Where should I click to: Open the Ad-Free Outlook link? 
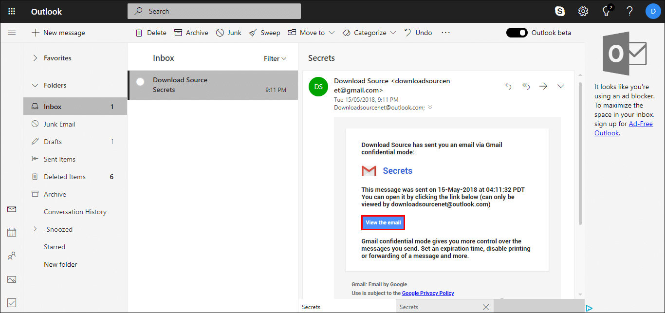[x=624, y=128]
